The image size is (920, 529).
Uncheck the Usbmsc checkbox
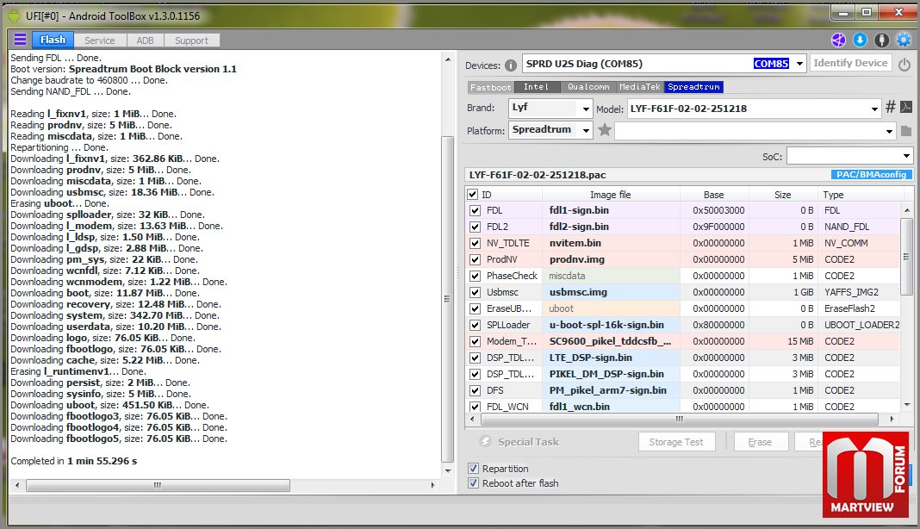pos(475,292)
